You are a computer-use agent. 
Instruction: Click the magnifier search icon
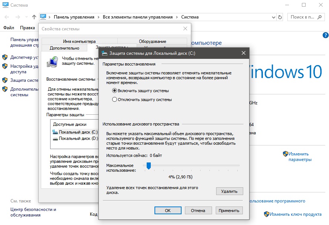(x=320, y=17)
